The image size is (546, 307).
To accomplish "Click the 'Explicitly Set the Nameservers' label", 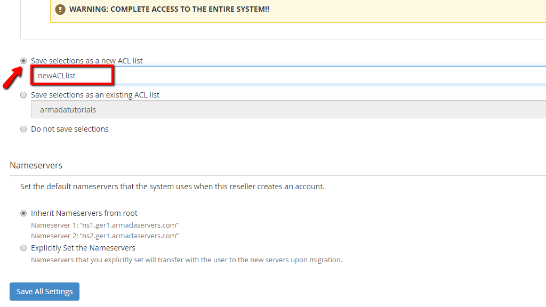I will [83, 248].
